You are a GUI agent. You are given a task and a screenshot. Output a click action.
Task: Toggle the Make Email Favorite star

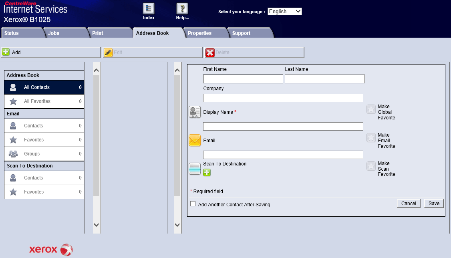coord(371,137)
